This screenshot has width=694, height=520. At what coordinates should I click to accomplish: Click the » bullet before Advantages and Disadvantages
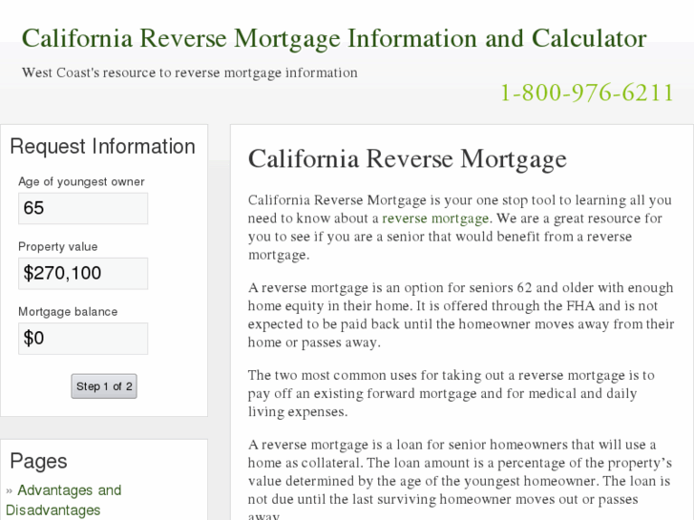(10, 490)
